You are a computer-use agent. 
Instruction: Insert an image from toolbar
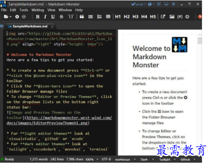(172, 17)
